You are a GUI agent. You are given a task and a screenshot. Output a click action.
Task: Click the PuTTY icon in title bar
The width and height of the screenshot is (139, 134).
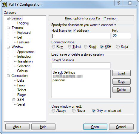pyautogui.click(x=5, y=4)
